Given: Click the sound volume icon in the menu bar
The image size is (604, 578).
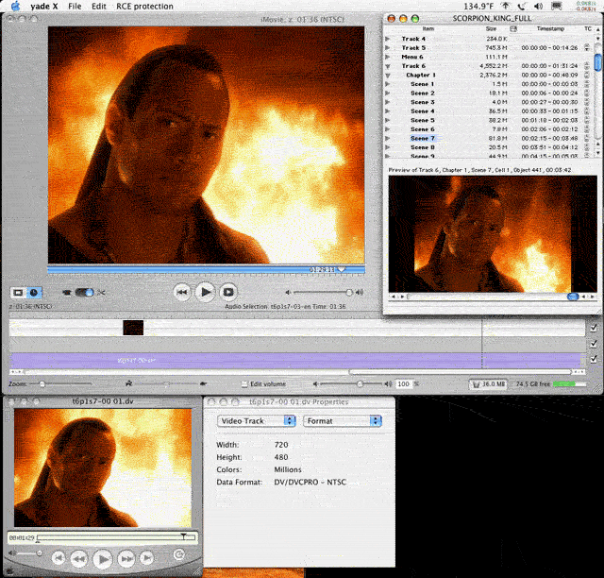Looking at the screenshot, I should coord(538,6).
